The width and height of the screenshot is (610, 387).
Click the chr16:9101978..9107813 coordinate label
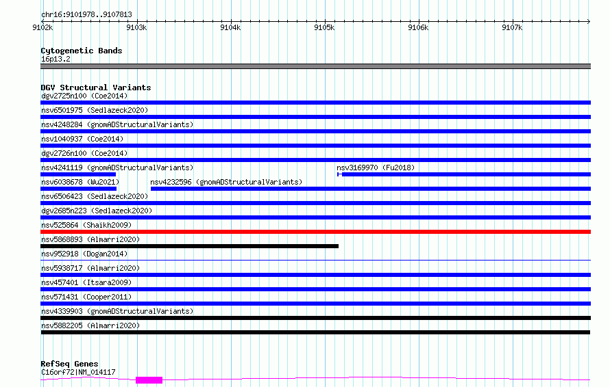coord(86,14)
